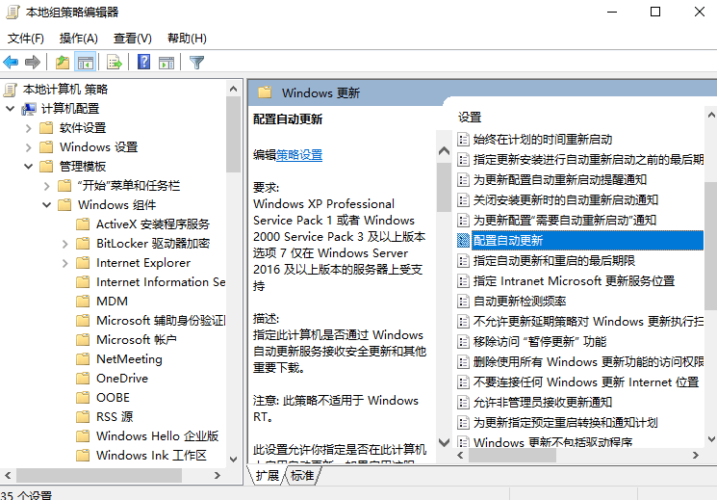Viewport: 717px width, 500px height.
Task: Click the policy icon beside 自动更新检测频率
Action: coord(463,302)
